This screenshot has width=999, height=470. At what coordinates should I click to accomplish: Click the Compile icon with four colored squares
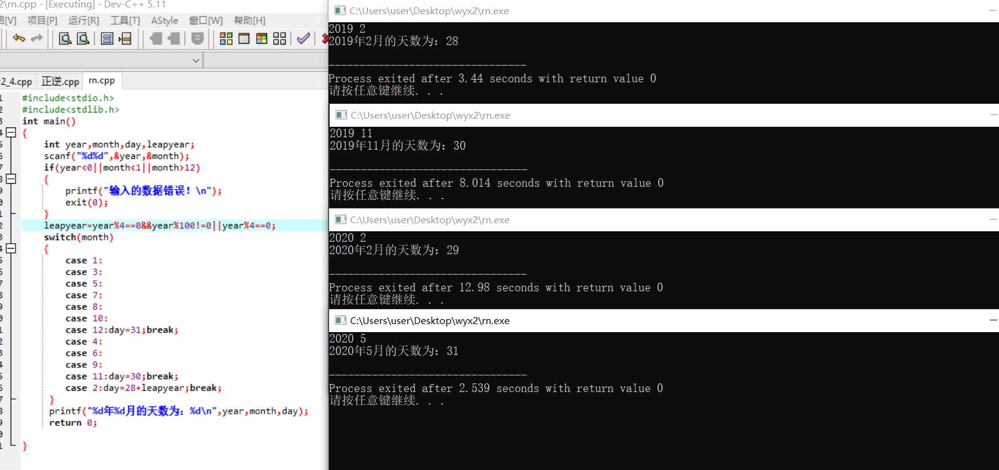pos(226,38)
